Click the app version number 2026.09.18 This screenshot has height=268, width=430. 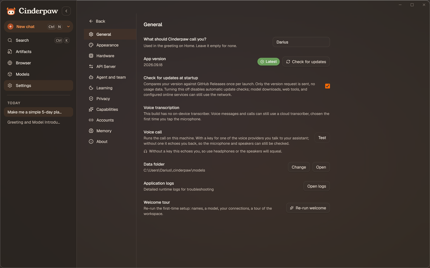(x=153, y=65)
